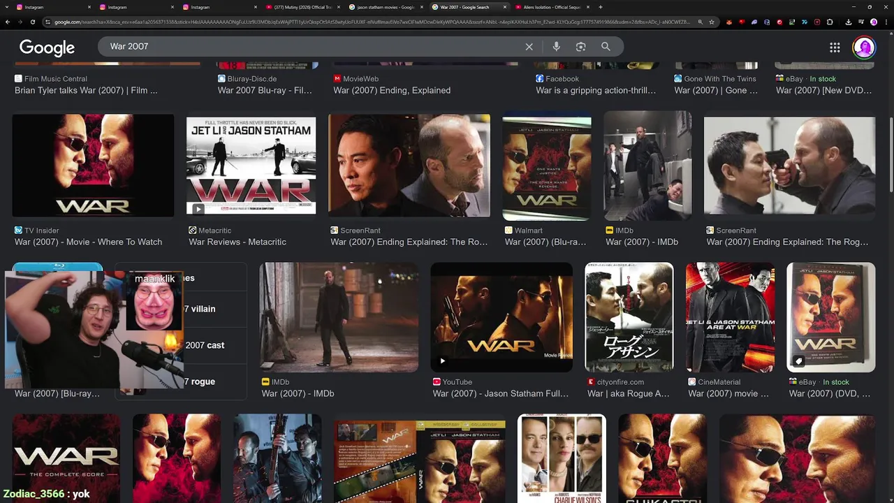Open 'War (2007) - Movie - Where To Watch' link

click(88, 242)
